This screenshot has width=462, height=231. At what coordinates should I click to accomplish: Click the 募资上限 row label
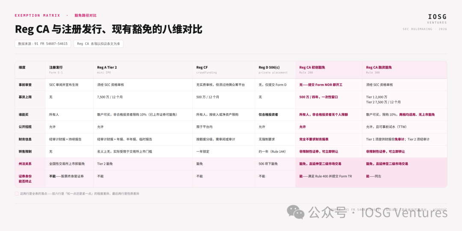[25, 97]
